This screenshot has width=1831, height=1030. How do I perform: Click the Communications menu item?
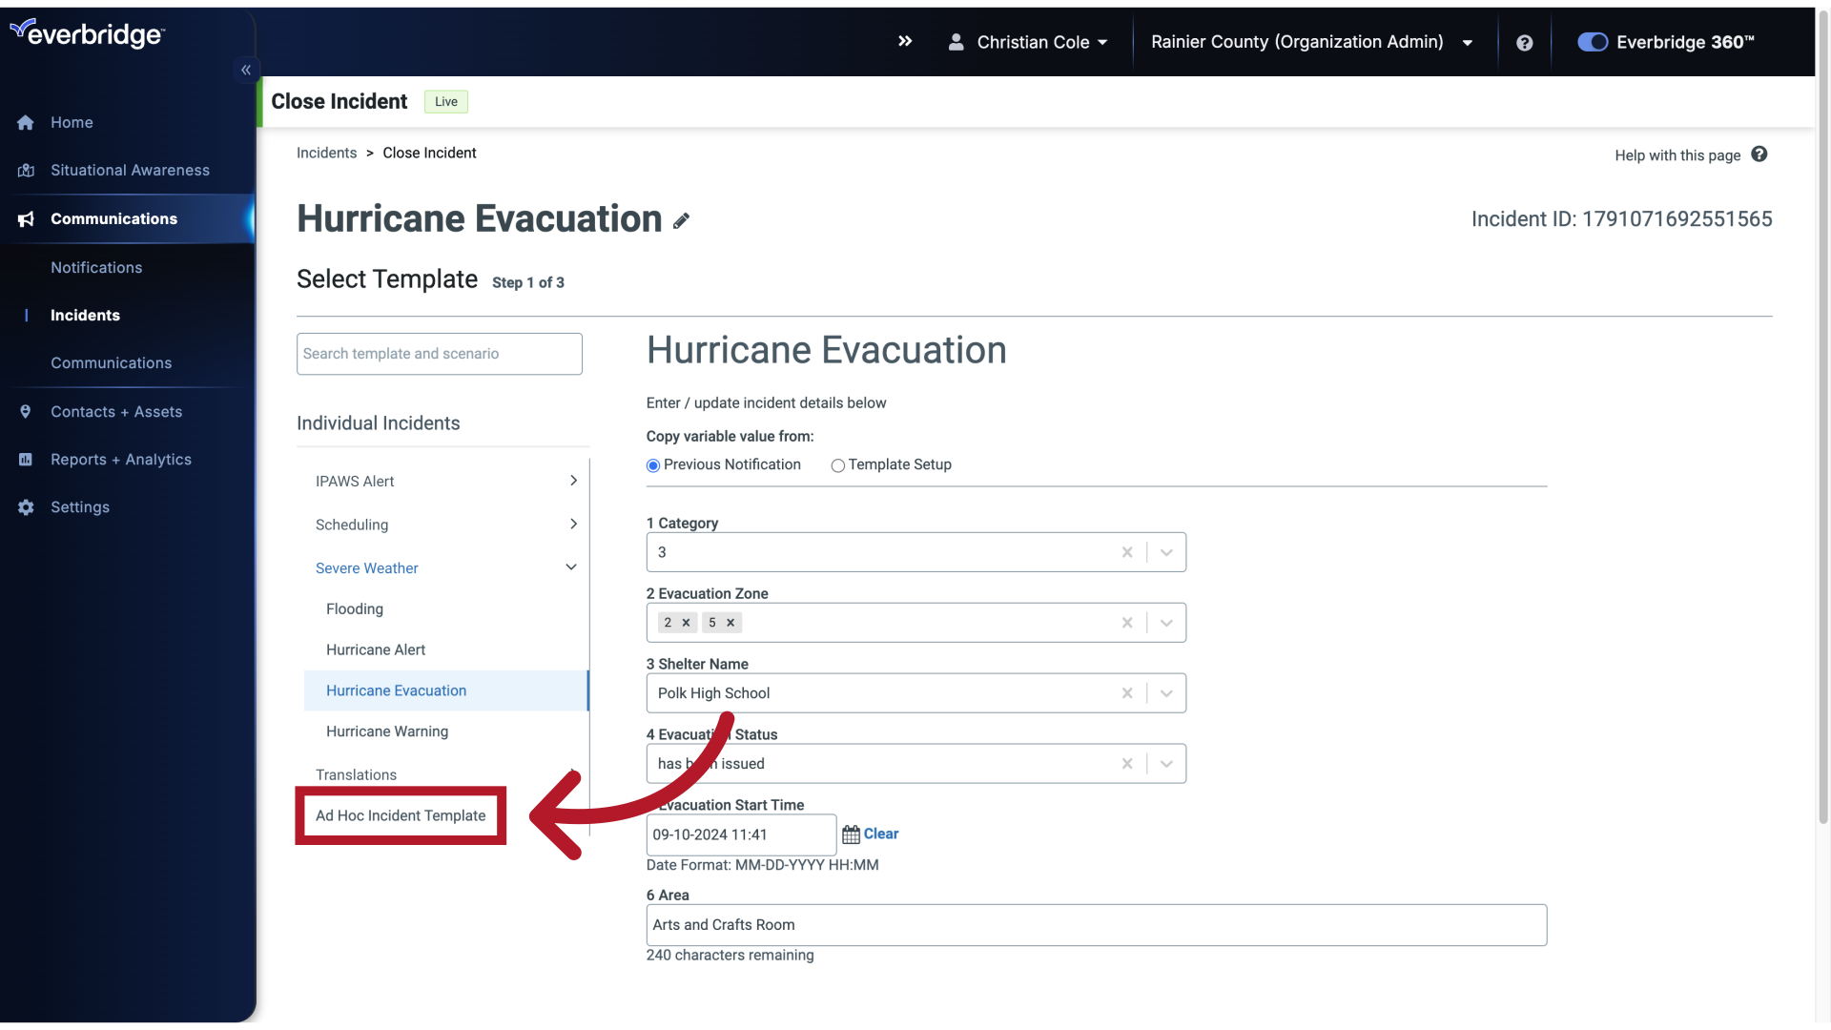(x=113, y=218)
